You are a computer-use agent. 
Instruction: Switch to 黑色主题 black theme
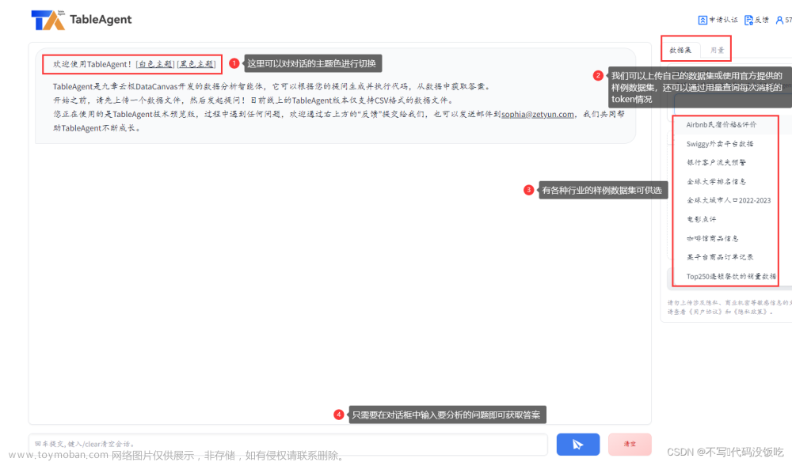click(196, 64)
